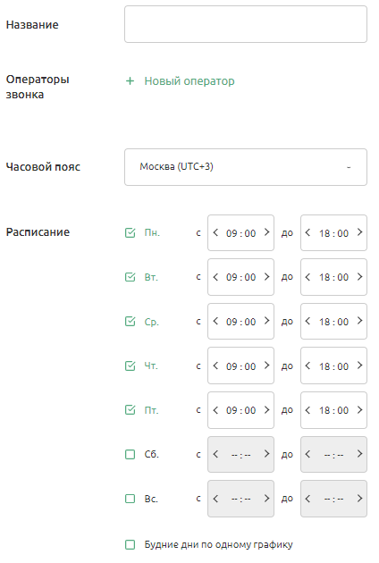Click the plus icon for new operator
This screenshot has height=563, width=379.
coord(130,81)
